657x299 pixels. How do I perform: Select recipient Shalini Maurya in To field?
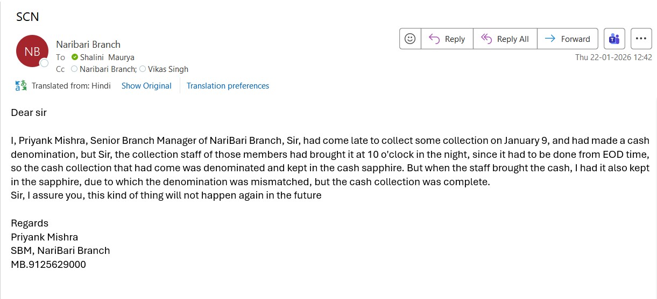point(107,57)
